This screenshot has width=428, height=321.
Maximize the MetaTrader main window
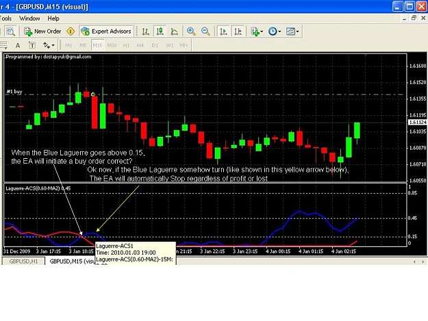410,7
